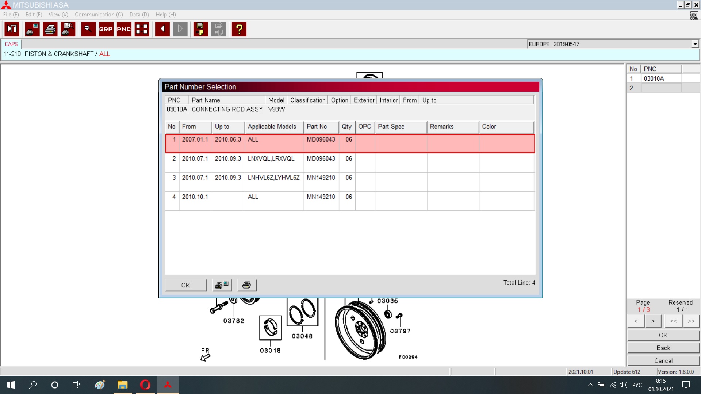701x394 pixels.
Task: Click the back arrow toolbar icon
Action: pyautogui.click(x=162, y=29)
